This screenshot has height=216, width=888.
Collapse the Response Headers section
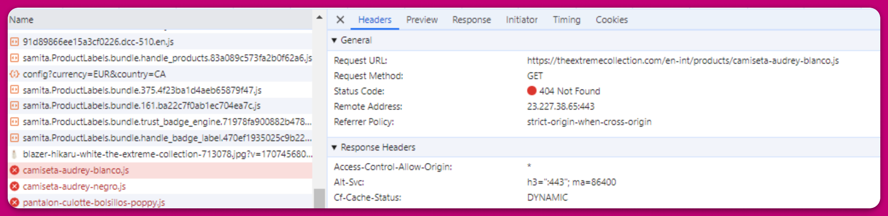(x=334, y=148)
